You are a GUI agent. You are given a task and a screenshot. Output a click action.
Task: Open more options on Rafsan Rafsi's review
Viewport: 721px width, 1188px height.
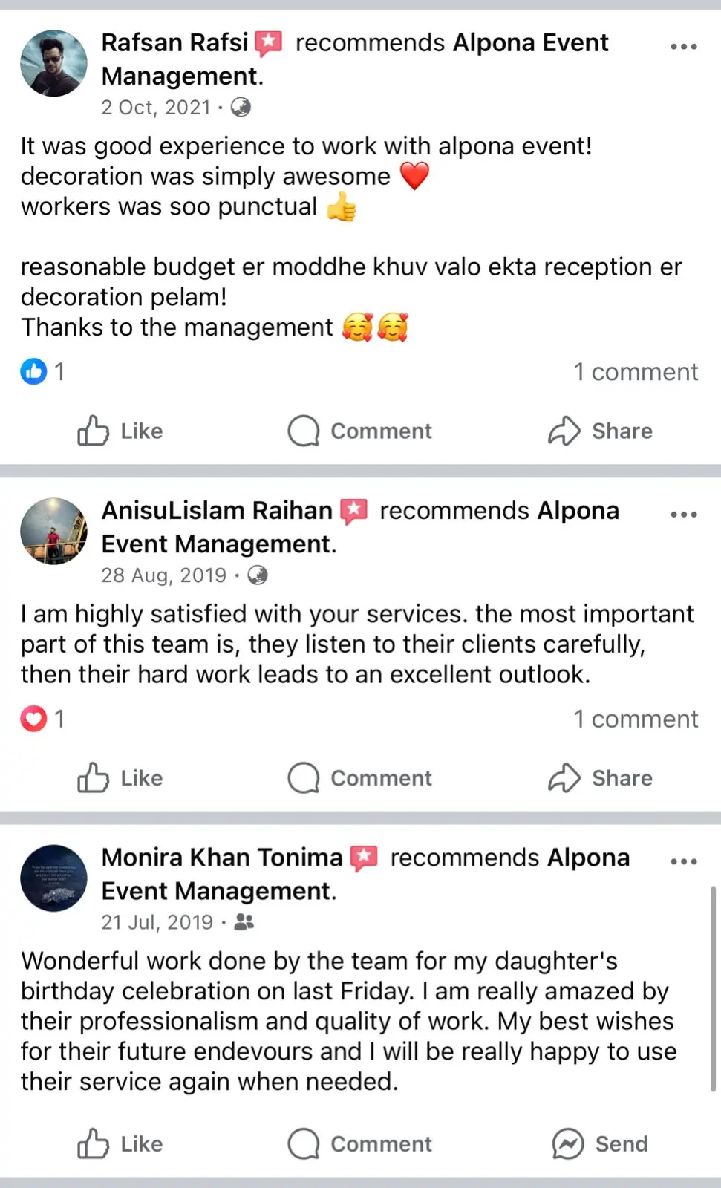pos(683,46)
